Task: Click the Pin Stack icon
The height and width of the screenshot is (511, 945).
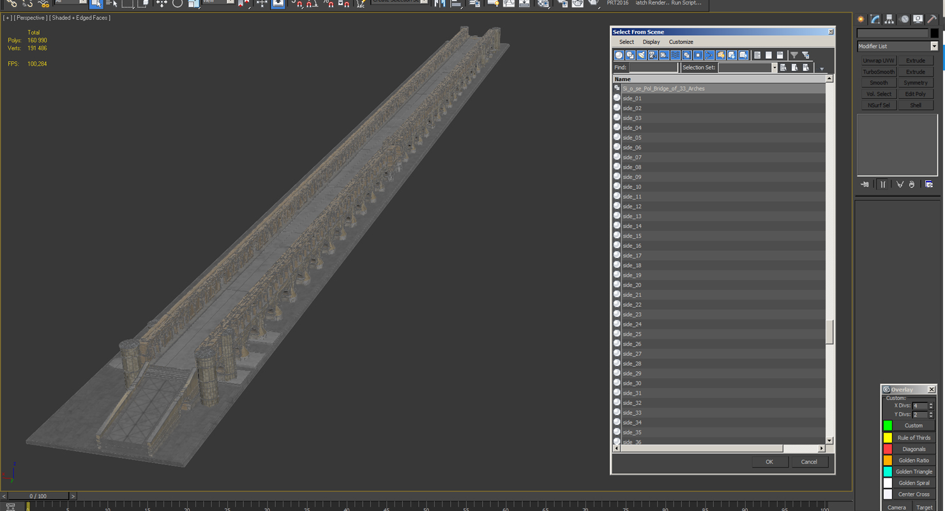Action: point(865,185)
